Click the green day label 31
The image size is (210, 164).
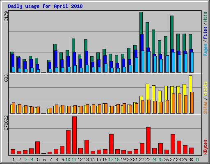(x=197, y=159)
